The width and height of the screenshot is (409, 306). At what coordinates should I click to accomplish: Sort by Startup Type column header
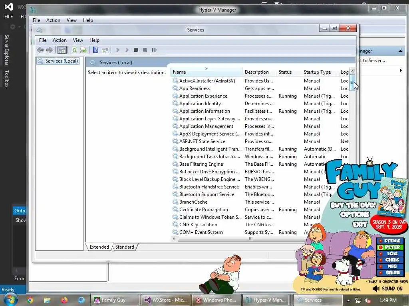pos(320,72)
